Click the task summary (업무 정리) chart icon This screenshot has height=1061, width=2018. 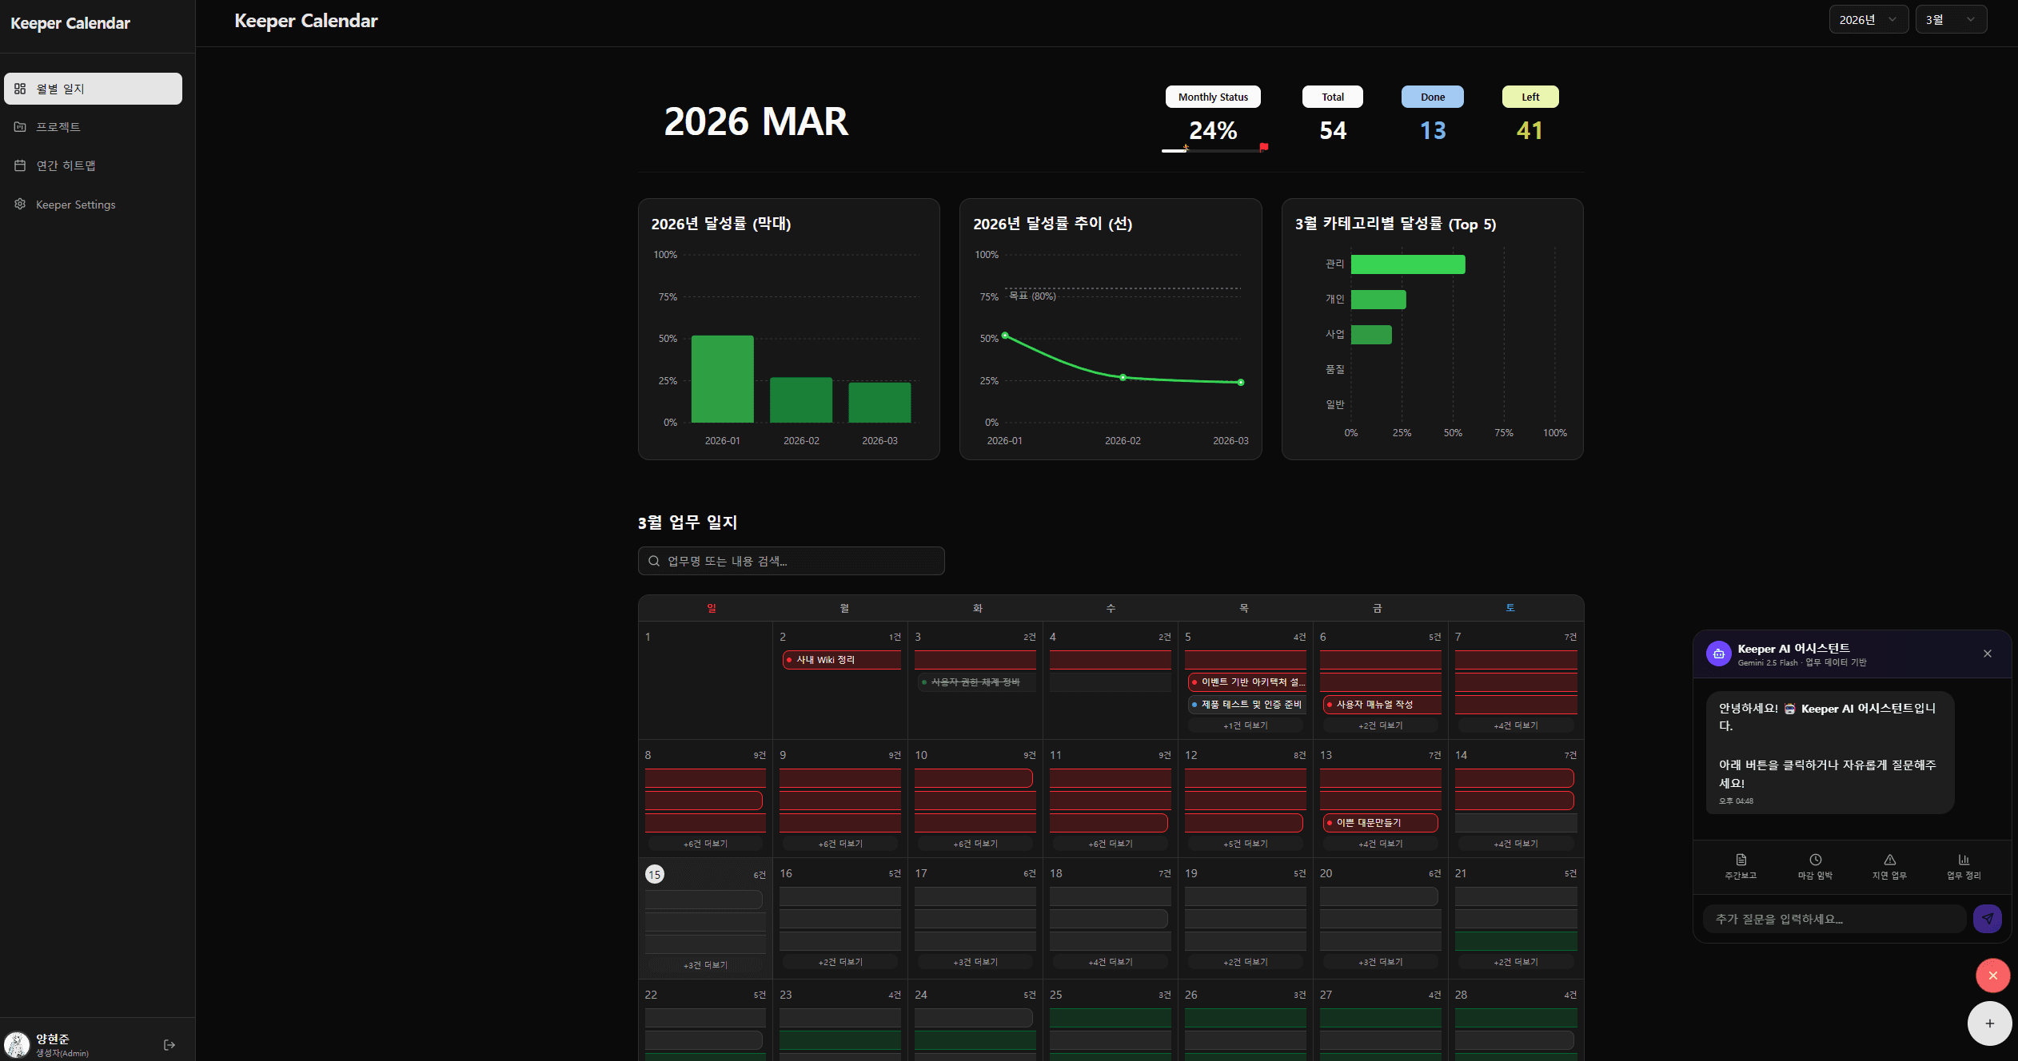1964,866
